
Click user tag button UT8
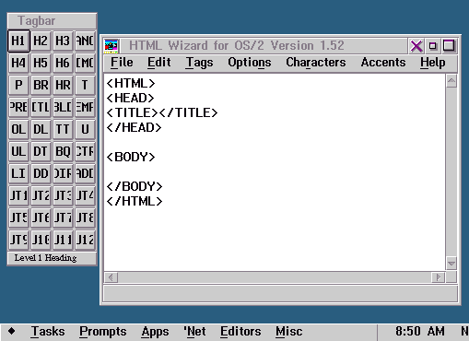(85, 218)
